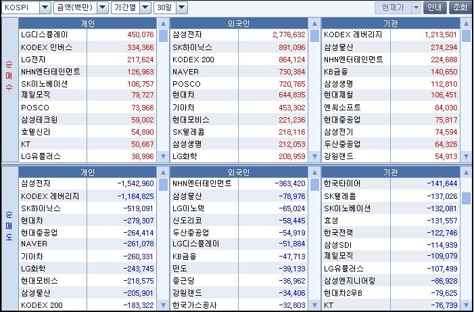Click down arrow of 기관 net-sell scrollbar
The image size is (474, 312).
(466, 305)
